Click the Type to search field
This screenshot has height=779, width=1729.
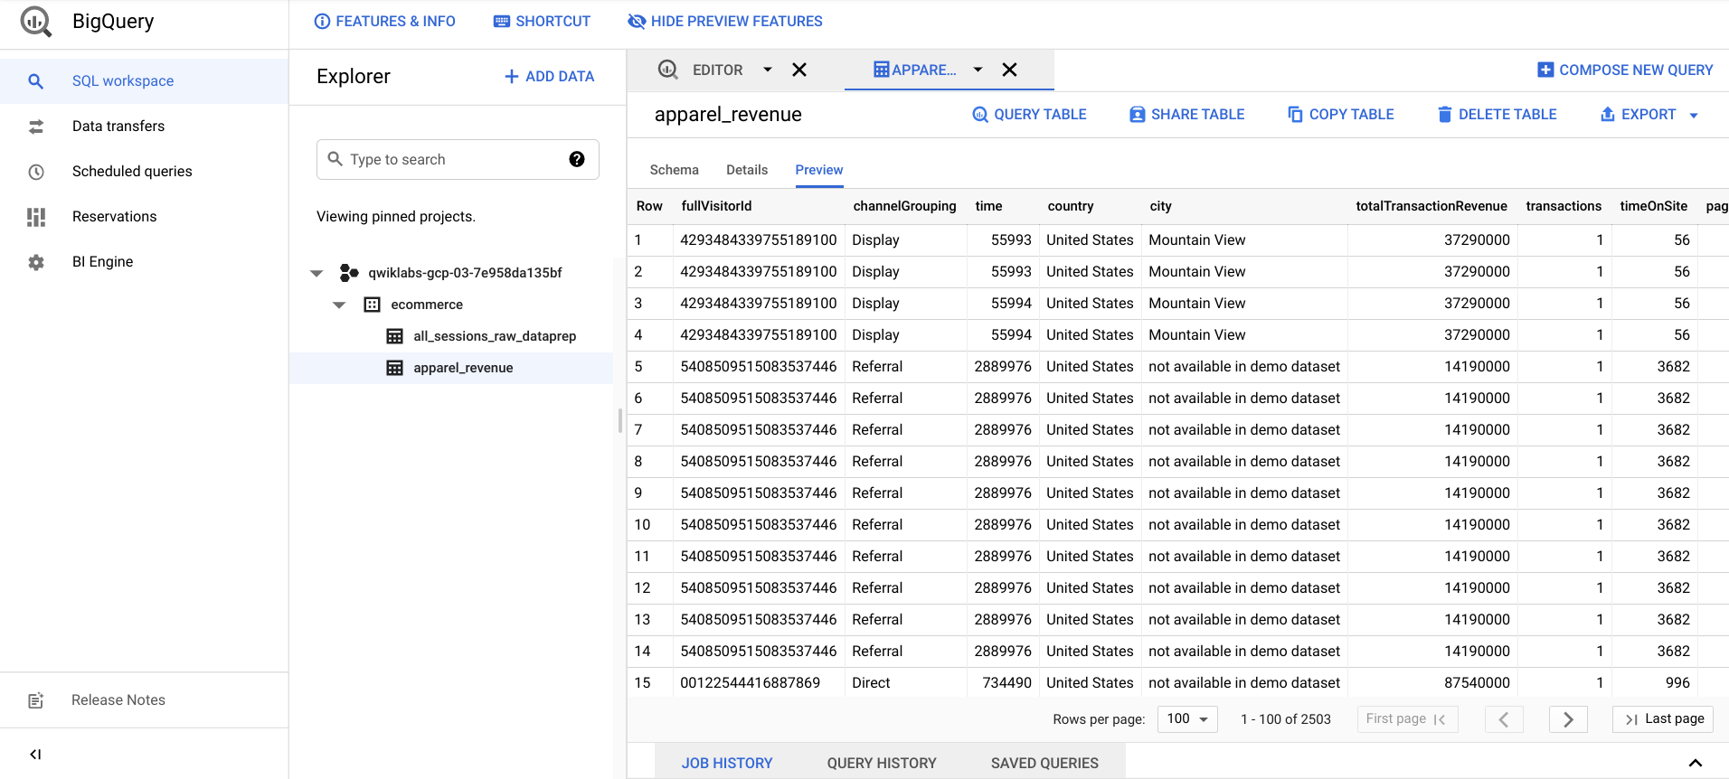click(x=458, y=159)
